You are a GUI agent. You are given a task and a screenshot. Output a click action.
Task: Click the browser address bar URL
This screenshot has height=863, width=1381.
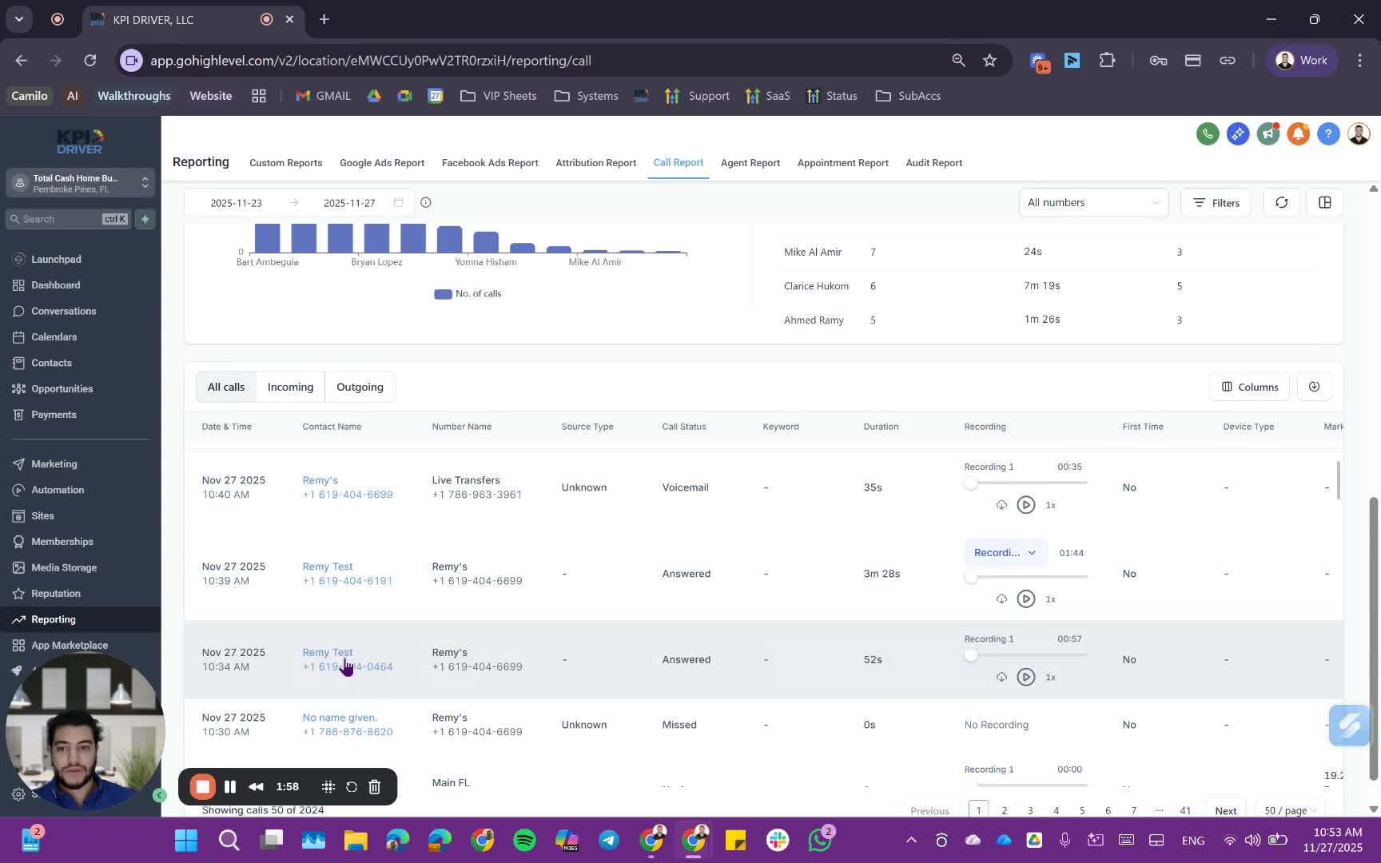click(x=371, y=61)
